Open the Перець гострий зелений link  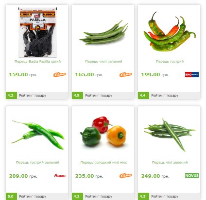(x=37, y=162)
